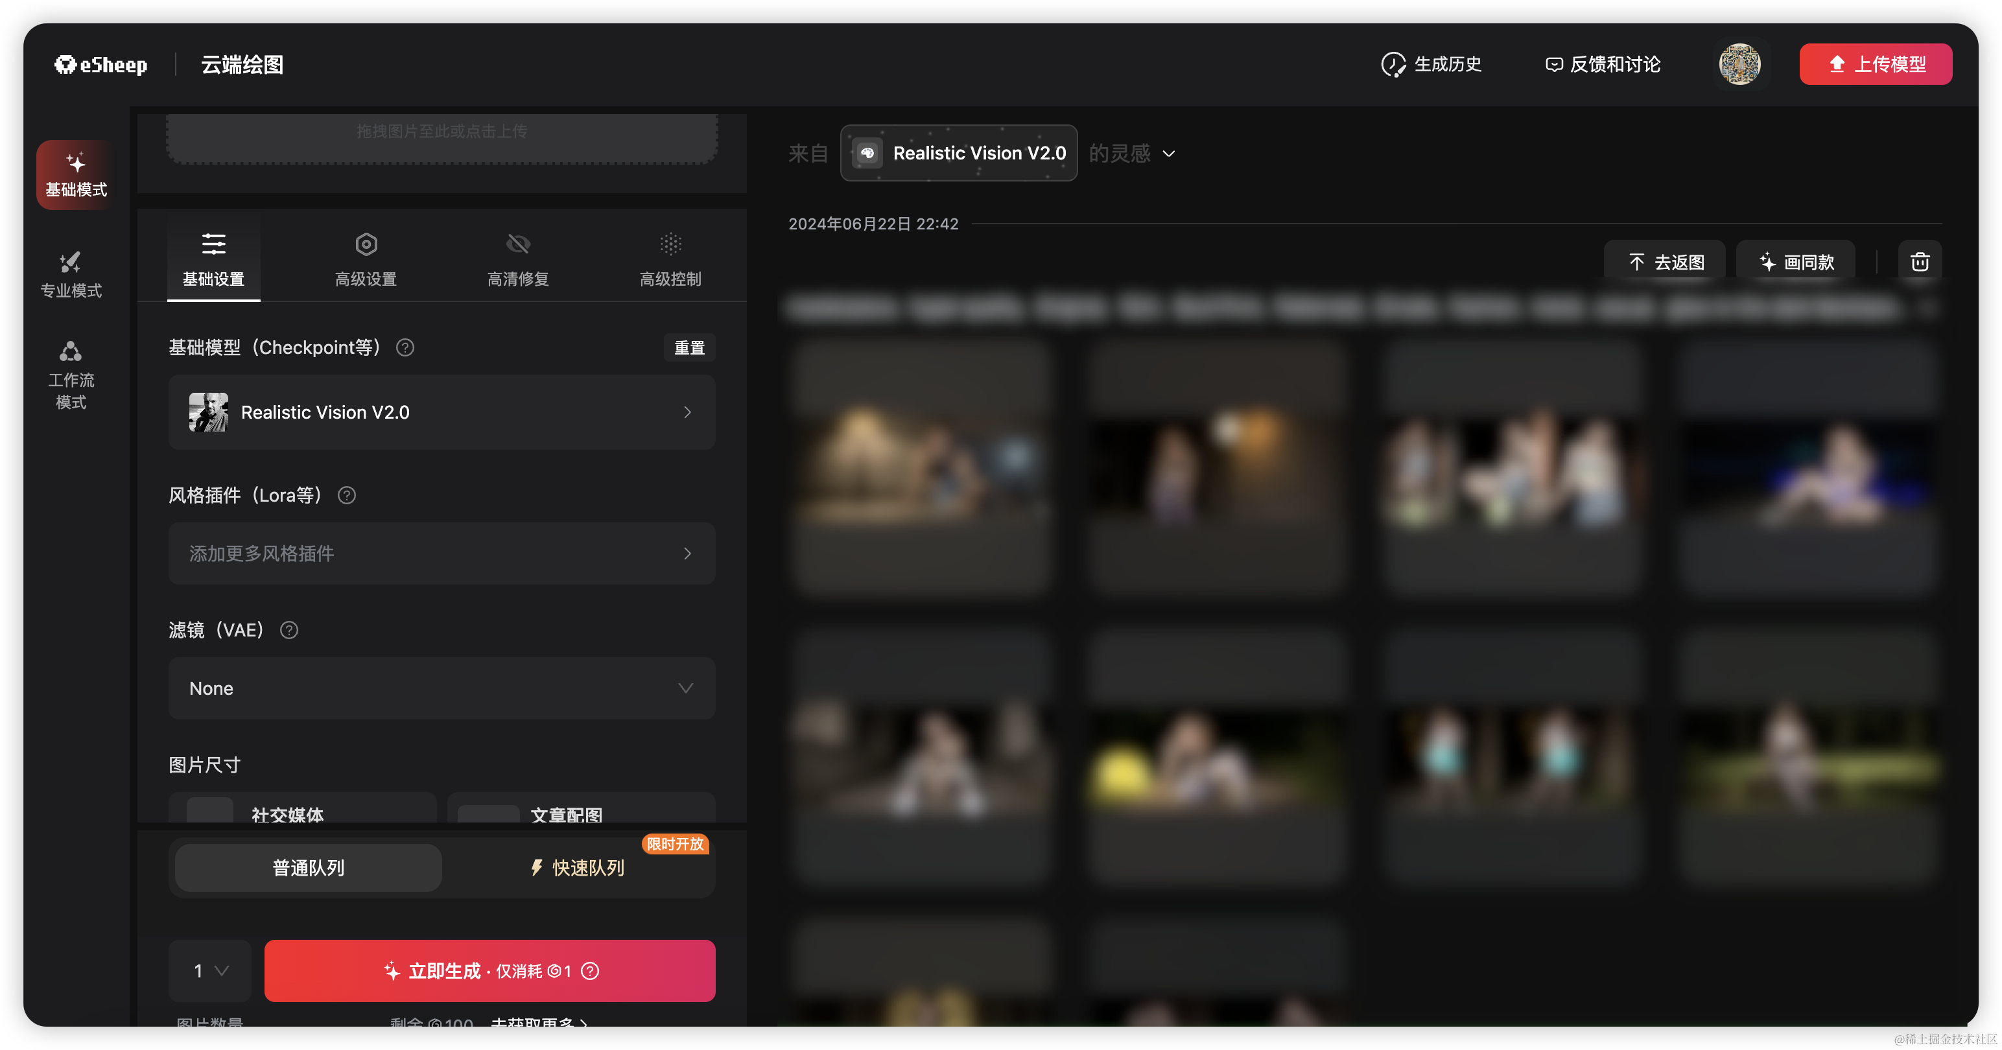
Task: Click the 重置 reset button
Action: [x=689, y=347]
